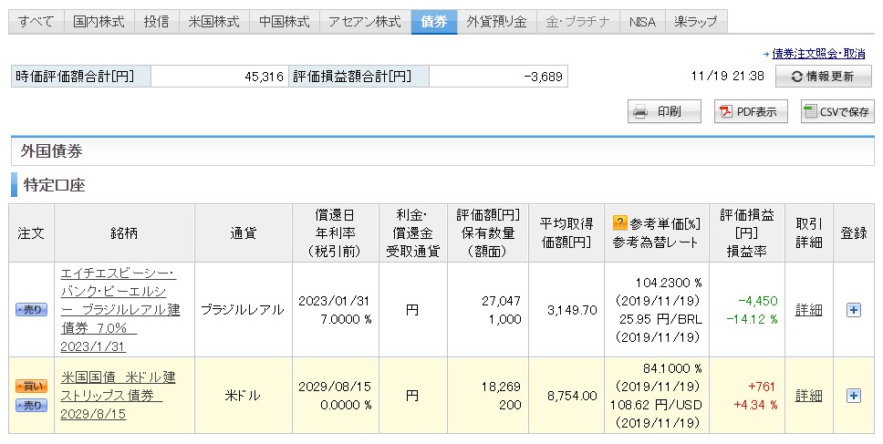Screen dimensions: 883x444
Task: Click plus register icon for Brazilian real bond
Action: (x=854, y=310)
